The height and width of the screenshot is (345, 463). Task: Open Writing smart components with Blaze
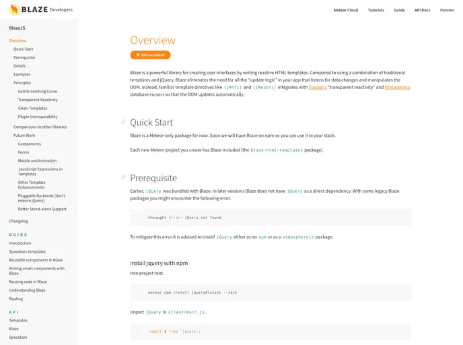pyautogui.click(x=36, y=271)
